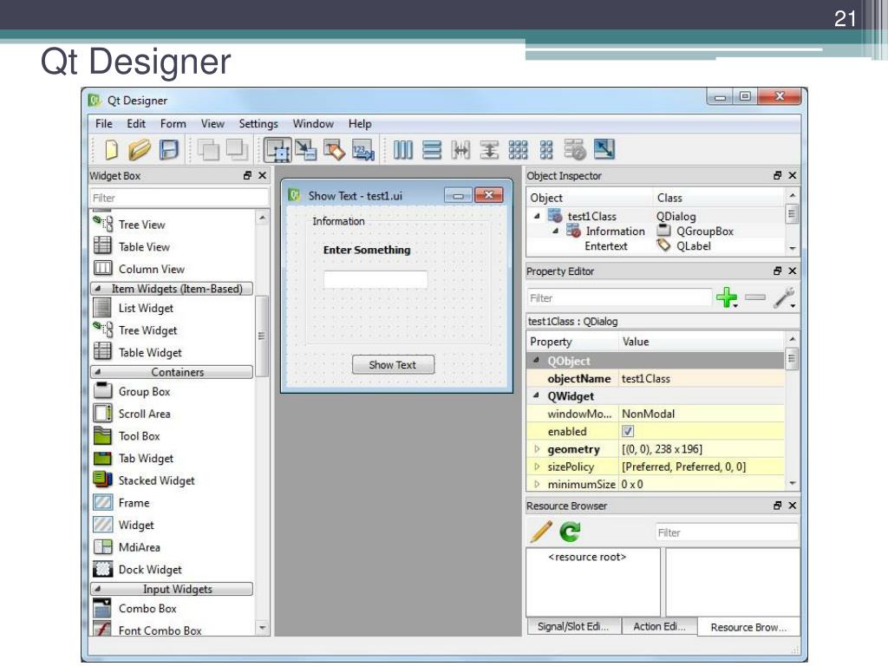Open the Settings menu
Viewport: 888px width, 666px height.
(258, 123)
